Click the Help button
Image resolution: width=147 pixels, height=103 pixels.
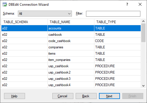coord(14,96)
